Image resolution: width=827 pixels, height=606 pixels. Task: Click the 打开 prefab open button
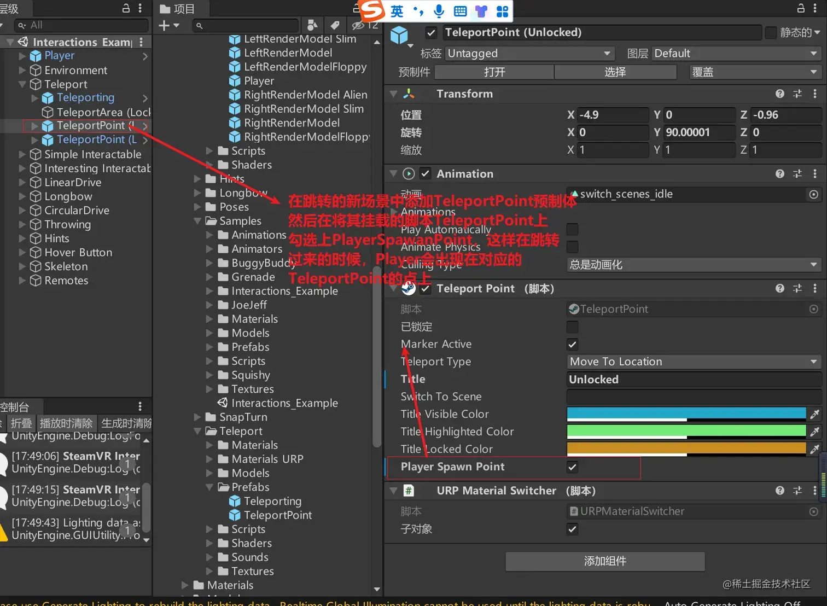click(494, 72)
